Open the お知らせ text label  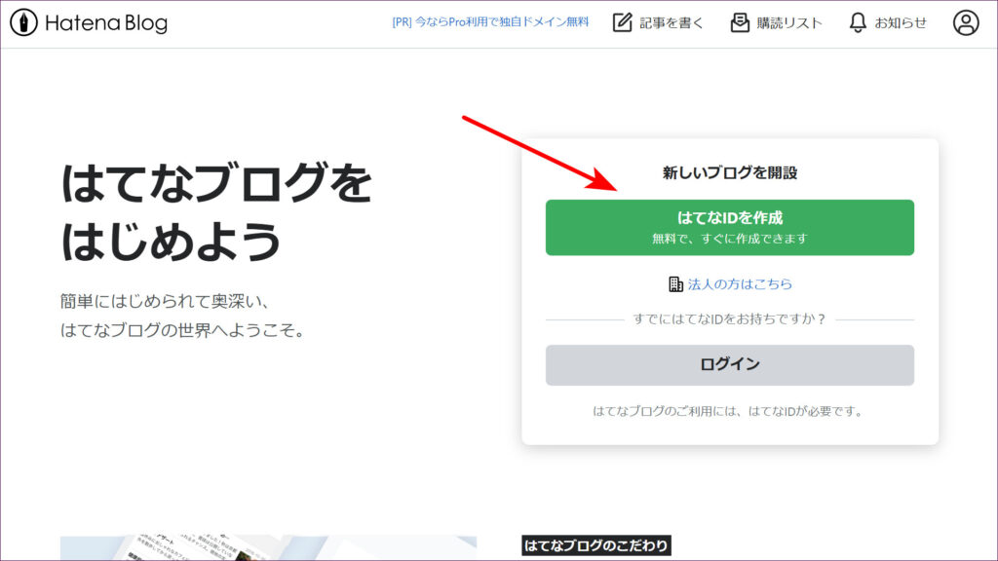pos(901,22)
